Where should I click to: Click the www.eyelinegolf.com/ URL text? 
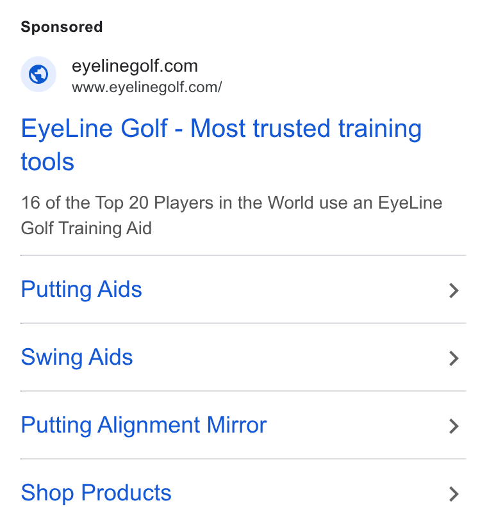[147, 87]
